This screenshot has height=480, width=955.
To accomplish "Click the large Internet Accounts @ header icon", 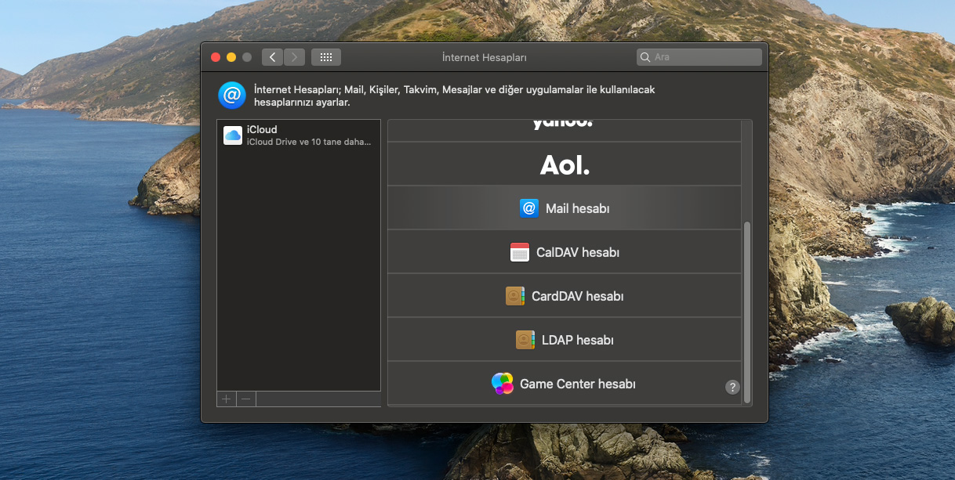I will (x=232, y=95).
